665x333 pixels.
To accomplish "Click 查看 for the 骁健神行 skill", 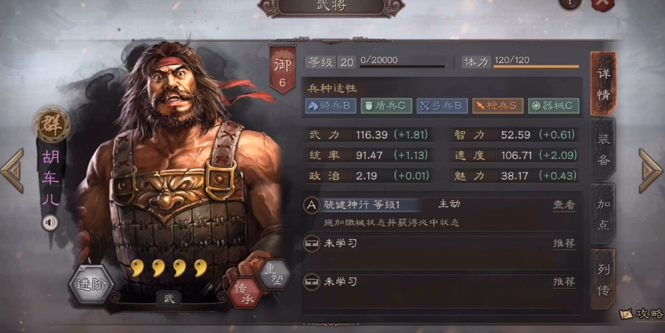I will 564,205.
